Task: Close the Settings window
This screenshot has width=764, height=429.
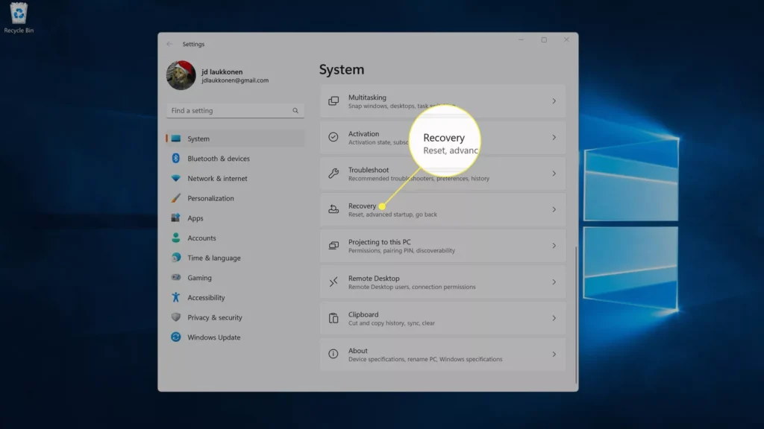Action: (566, 40)
